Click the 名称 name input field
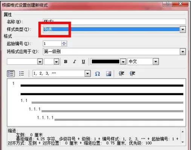This screenshot has height=150, width=191. (115, 22)
